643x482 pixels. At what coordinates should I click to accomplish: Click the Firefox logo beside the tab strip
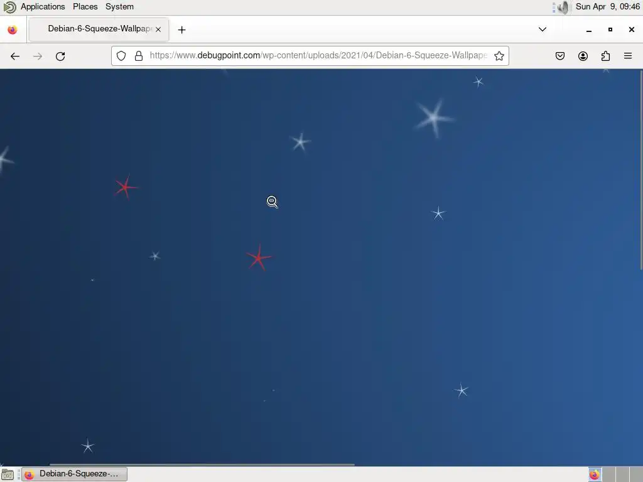(13, 29)
